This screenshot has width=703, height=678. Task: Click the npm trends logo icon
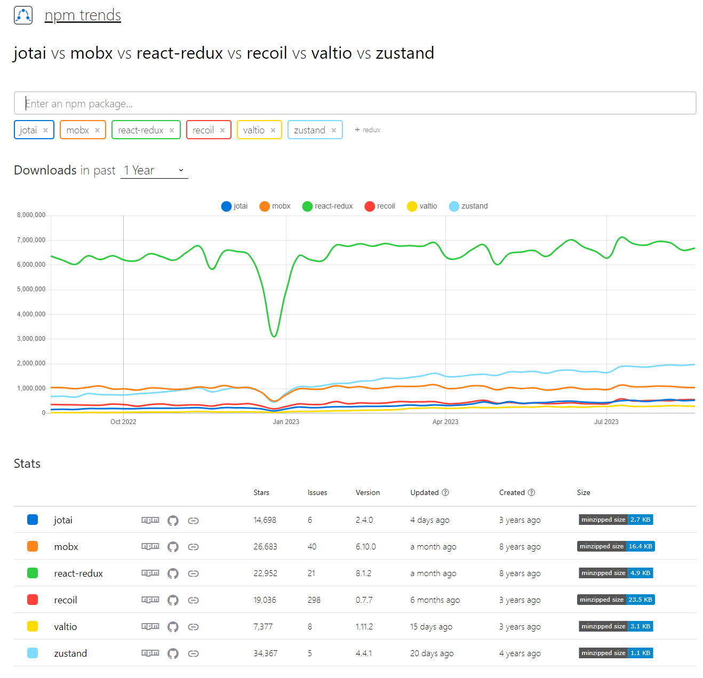[23, 15]
